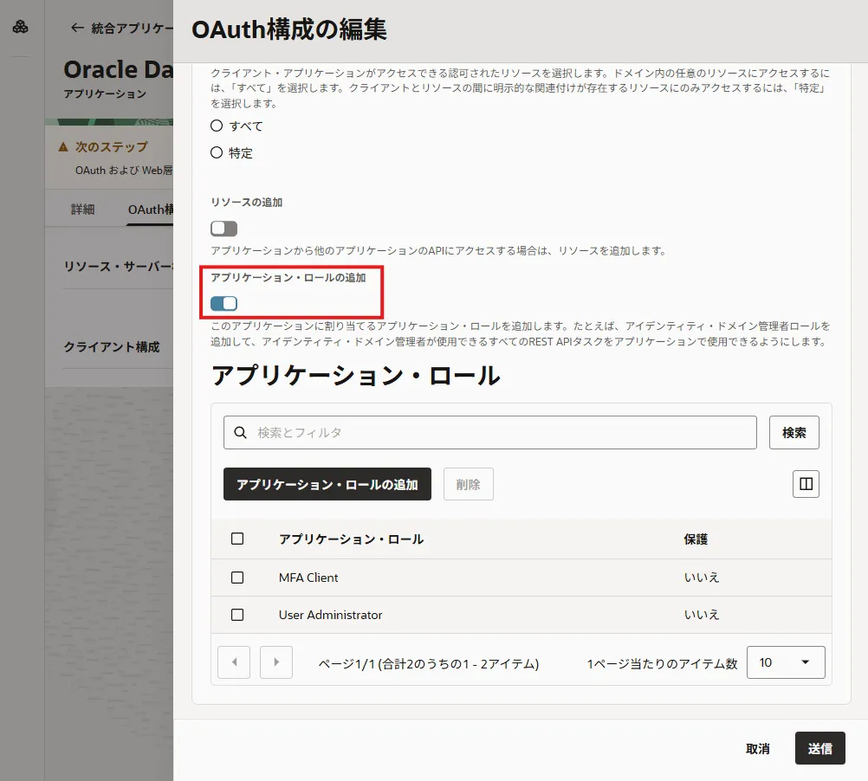The height and width of the screenshot is (781, 868).
Task: Disable the アプリケーション・ロールの追加 toggle
Action: click(x=224, y=303)
